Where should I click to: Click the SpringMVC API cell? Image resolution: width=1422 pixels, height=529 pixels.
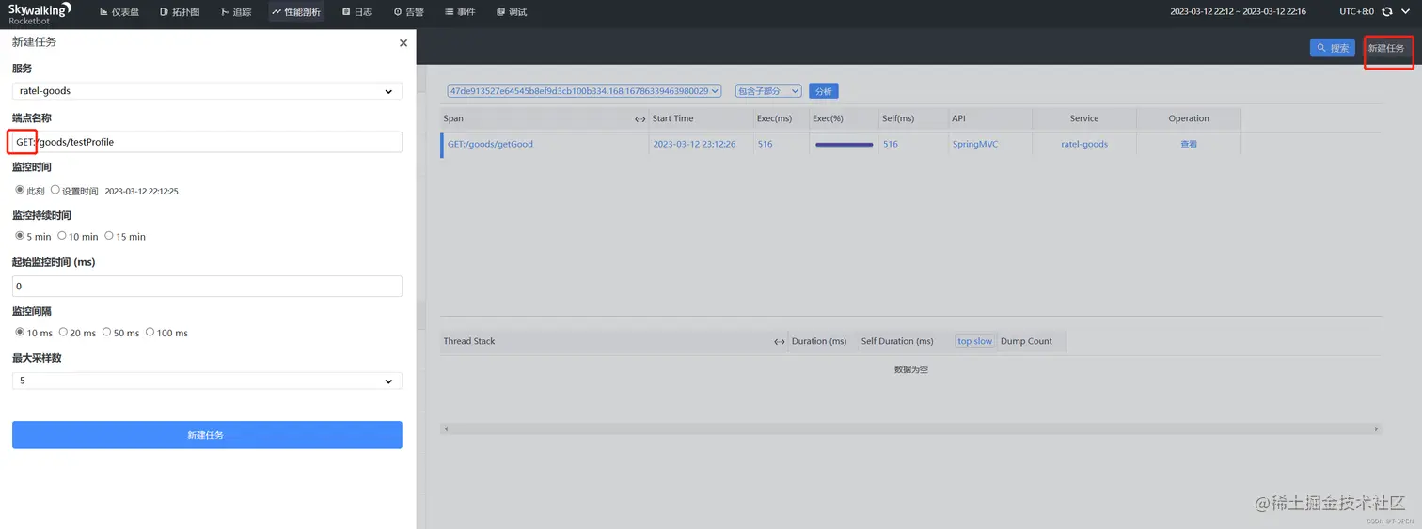(975, 145)
